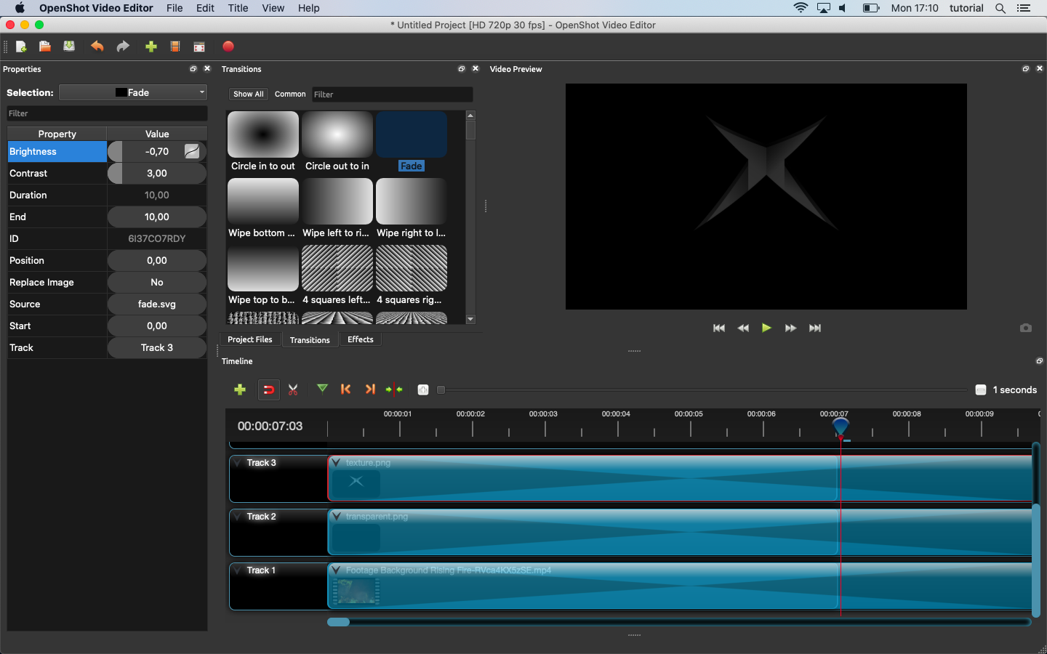
Task: Add a marker with the green marker icon
Action: point(322,389)
